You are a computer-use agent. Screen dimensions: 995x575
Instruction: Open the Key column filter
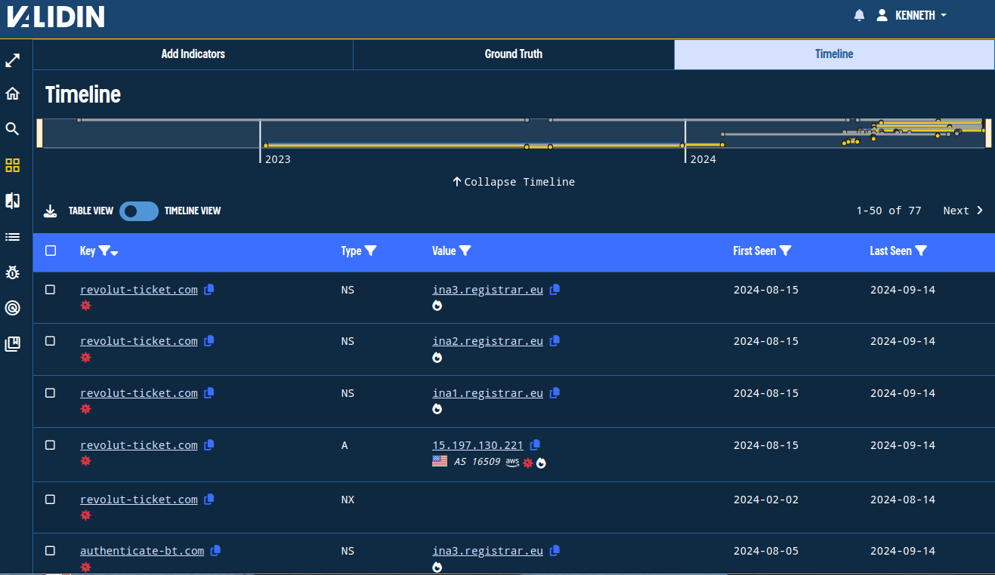pos(104,251)
